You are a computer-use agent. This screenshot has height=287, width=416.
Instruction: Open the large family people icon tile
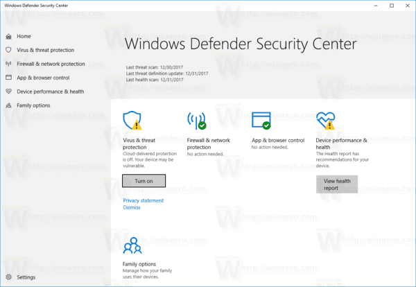pos(132,245)
